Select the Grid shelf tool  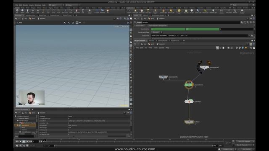point(38,11)
